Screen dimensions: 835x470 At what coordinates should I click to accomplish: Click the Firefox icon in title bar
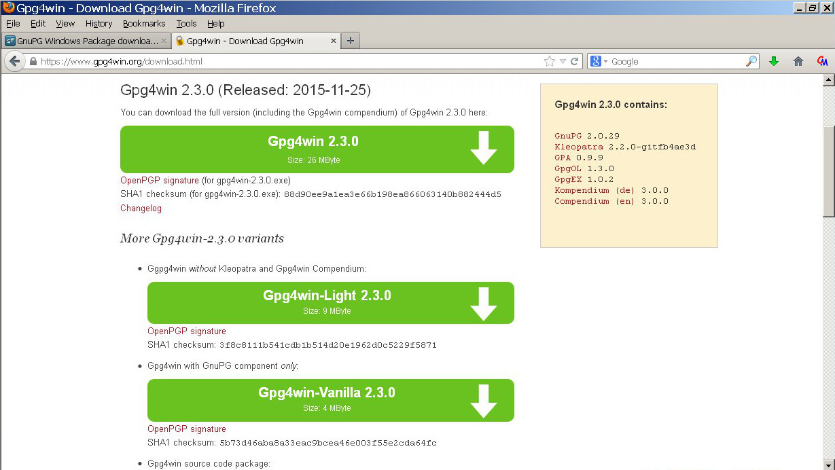pos(7,7)
